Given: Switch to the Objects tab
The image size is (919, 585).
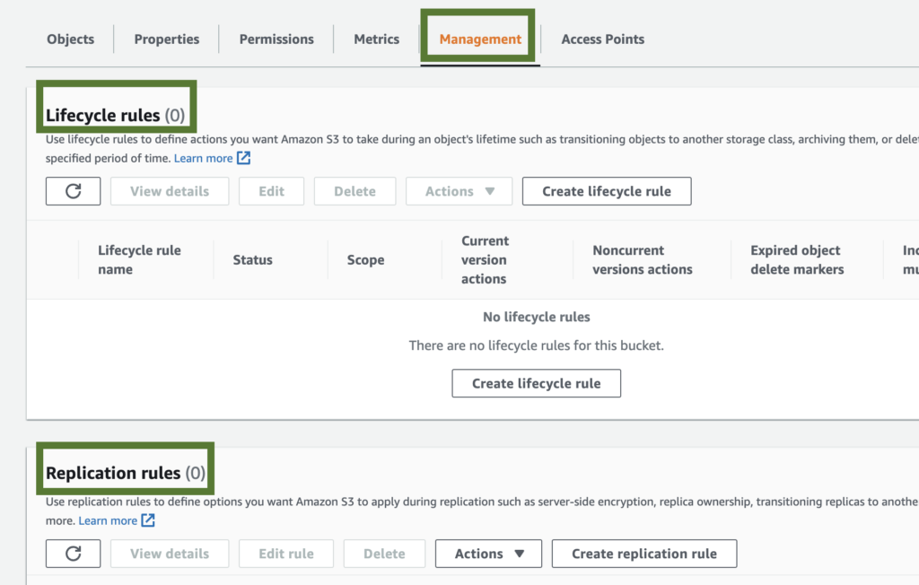Looking at the screenshot, I should click(70, 39).
